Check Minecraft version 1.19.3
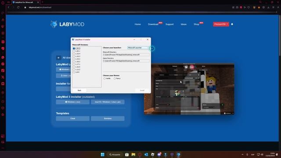Image resolution: width=281 pixels, height=158 pixels. tap(74, 56)
